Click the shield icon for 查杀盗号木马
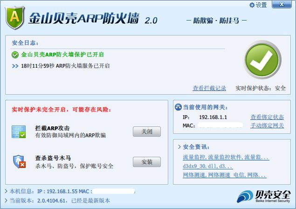 (19, 161)
